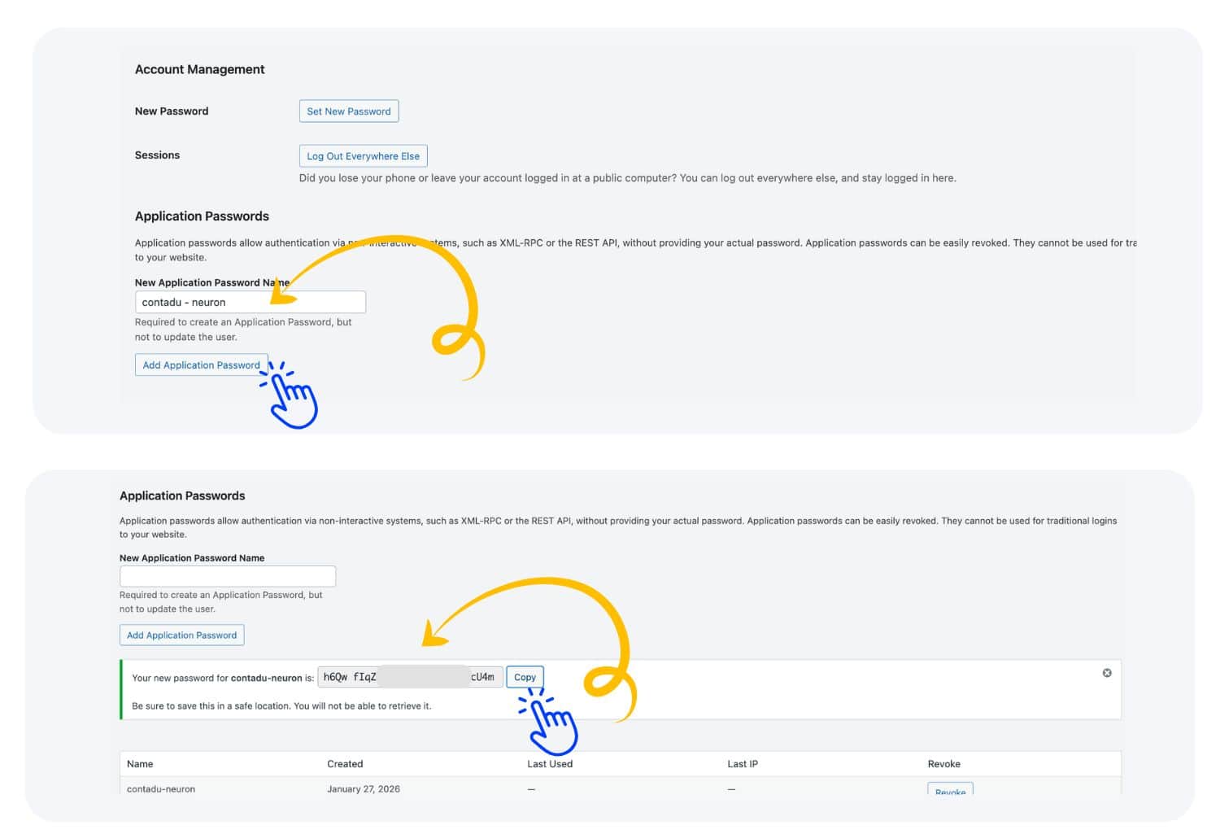
Task: Click the Set New Password button
Action: click(x=348, y=111)
